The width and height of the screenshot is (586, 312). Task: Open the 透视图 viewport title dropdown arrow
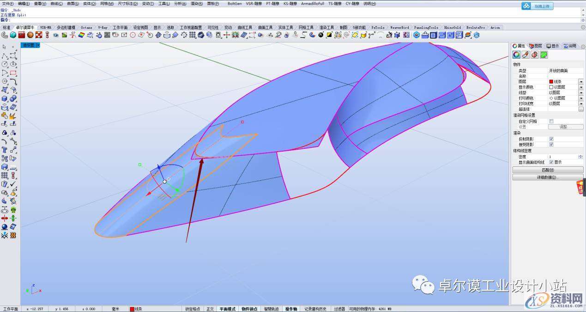(x=38, y=45)
